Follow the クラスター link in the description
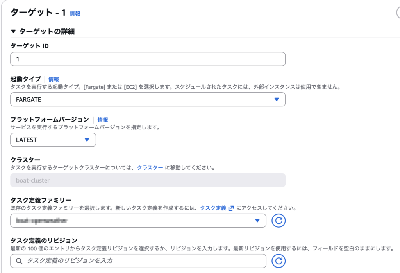This screenshot has height=273, width=400. click(x=150, y=167)
